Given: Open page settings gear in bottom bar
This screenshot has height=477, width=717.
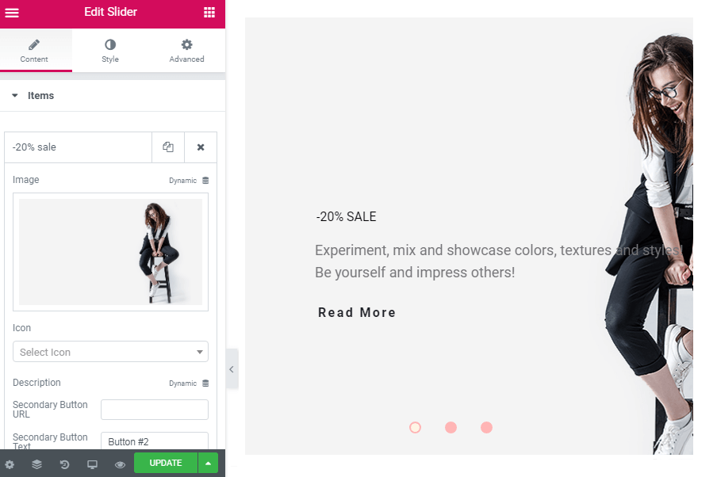Looking at the screenshot, I should point(10,464).
